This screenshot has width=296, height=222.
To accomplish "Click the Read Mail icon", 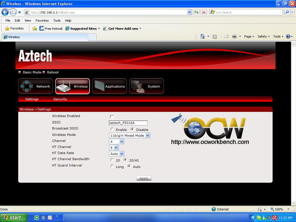I will pos(226,37).
